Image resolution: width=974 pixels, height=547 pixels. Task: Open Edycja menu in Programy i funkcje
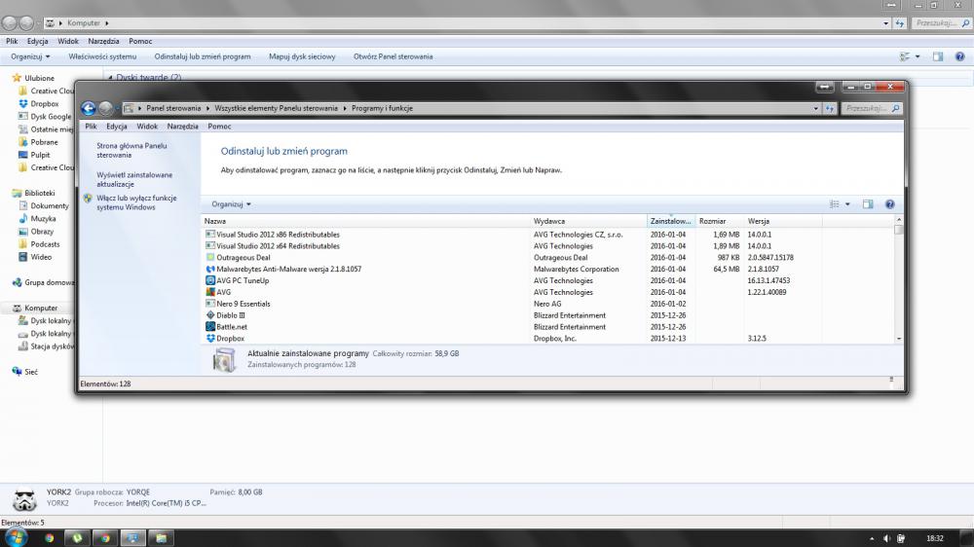(116, 126)
